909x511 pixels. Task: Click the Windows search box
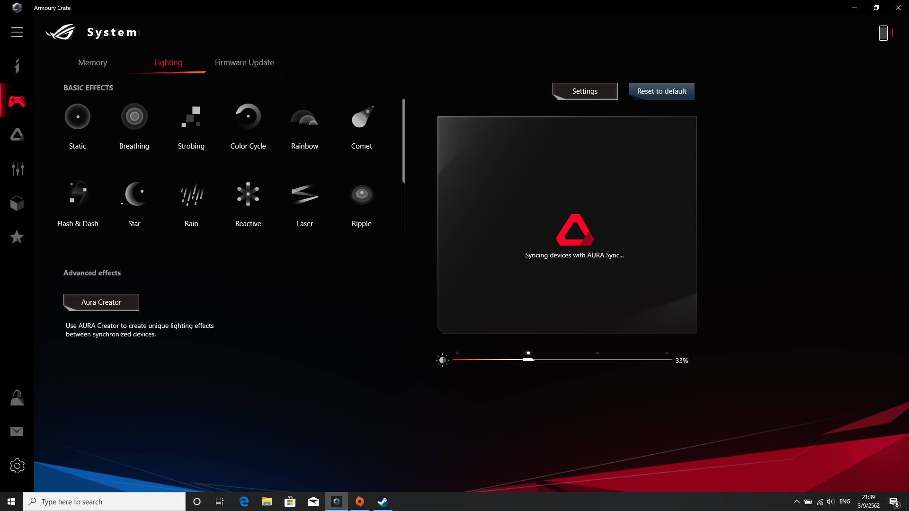[x=104, y=502]
